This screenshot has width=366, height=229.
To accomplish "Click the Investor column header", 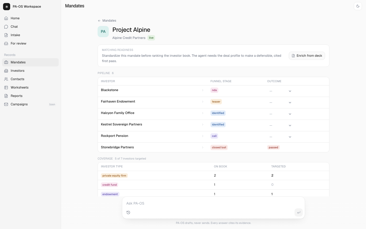I will 108,81.
